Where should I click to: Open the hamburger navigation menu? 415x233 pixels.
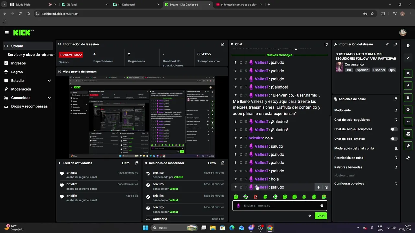point(7,33)
